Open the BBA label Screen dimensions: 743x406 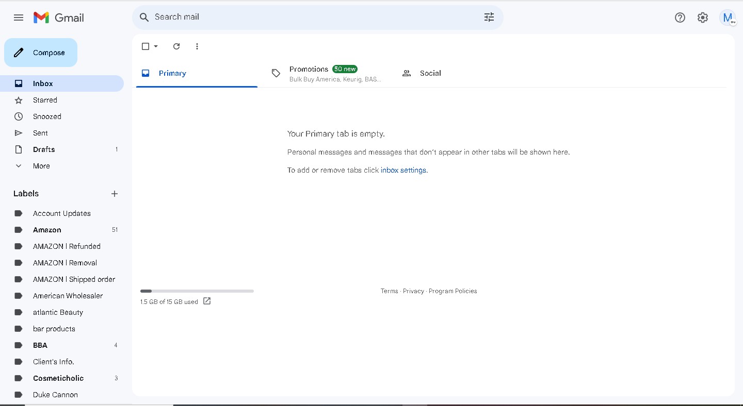click(62, 345)
